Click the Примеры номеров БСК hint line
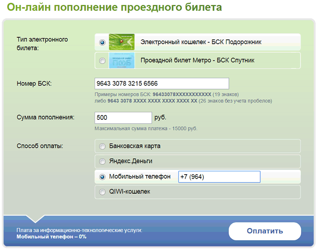318x251 pixels. (167, 94)
